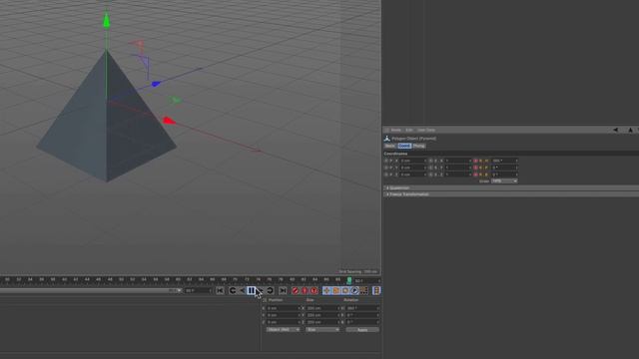
Task: Switch to the Phong tab
Action: click(419, 146)
